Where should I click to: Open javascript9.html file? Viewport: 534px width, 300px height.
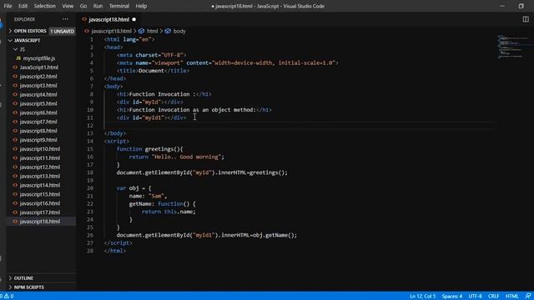tap(38, 140)
